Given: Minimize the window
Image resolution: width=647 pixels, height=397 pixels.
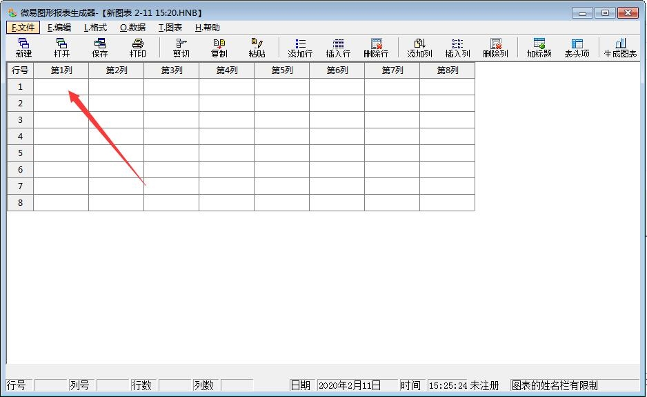Looking at the screenshot, I should [582, 13].
